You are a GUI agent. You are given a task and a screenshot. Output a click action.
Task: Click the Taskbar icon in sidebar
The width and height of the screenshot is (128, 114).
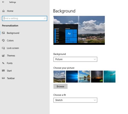click(x=3, y=78)
